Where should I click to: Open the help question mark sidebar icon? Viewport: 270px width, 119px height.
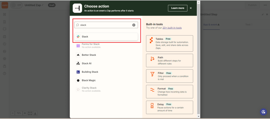coord(5,73)
